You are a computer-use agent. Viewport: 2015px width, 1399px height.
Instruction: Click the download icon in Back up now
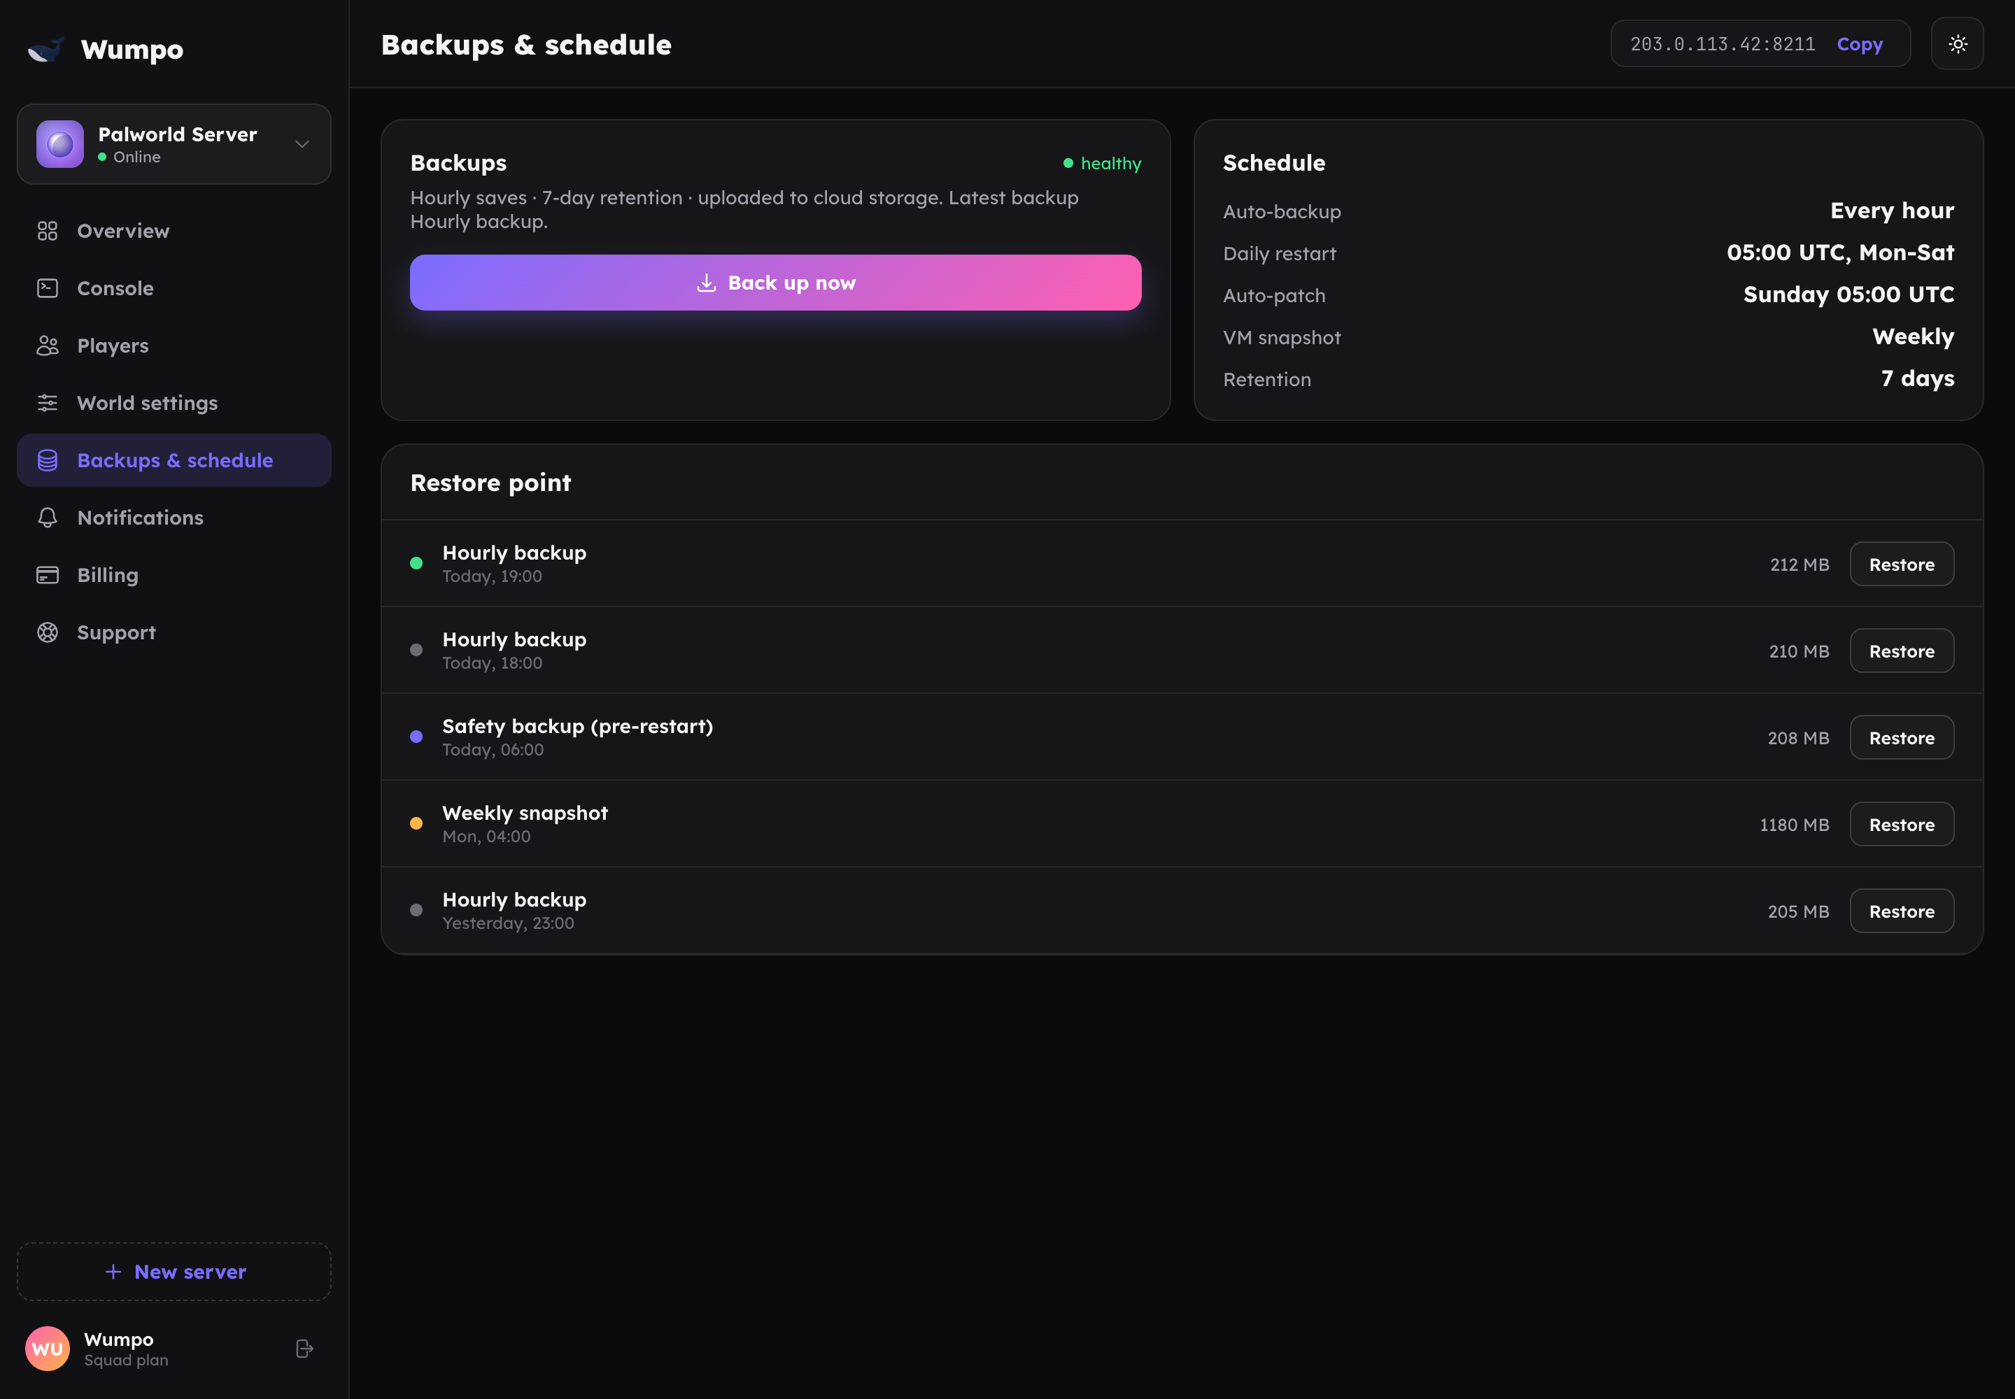[706, 283]
